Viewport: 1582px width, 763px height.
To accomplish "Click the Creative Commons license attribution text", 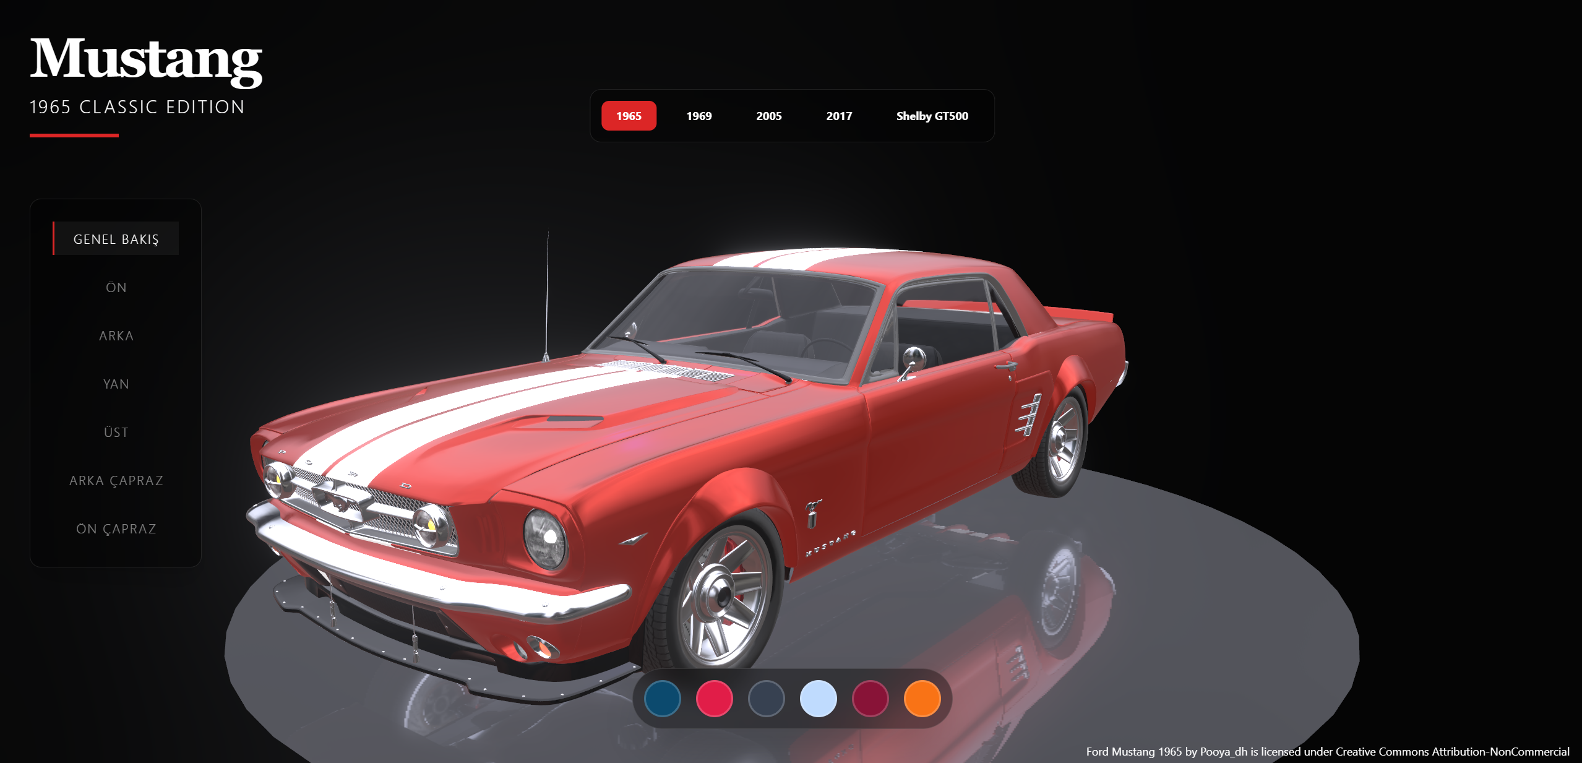I will (1327, 751).
